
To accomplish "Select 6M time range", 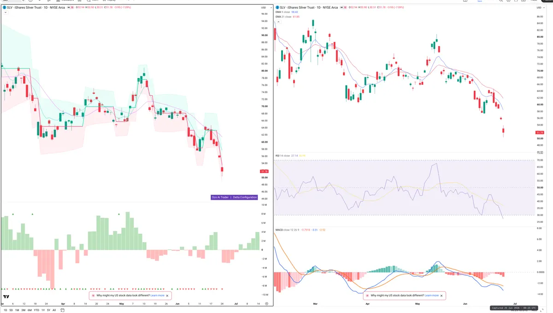I will 29,310.
